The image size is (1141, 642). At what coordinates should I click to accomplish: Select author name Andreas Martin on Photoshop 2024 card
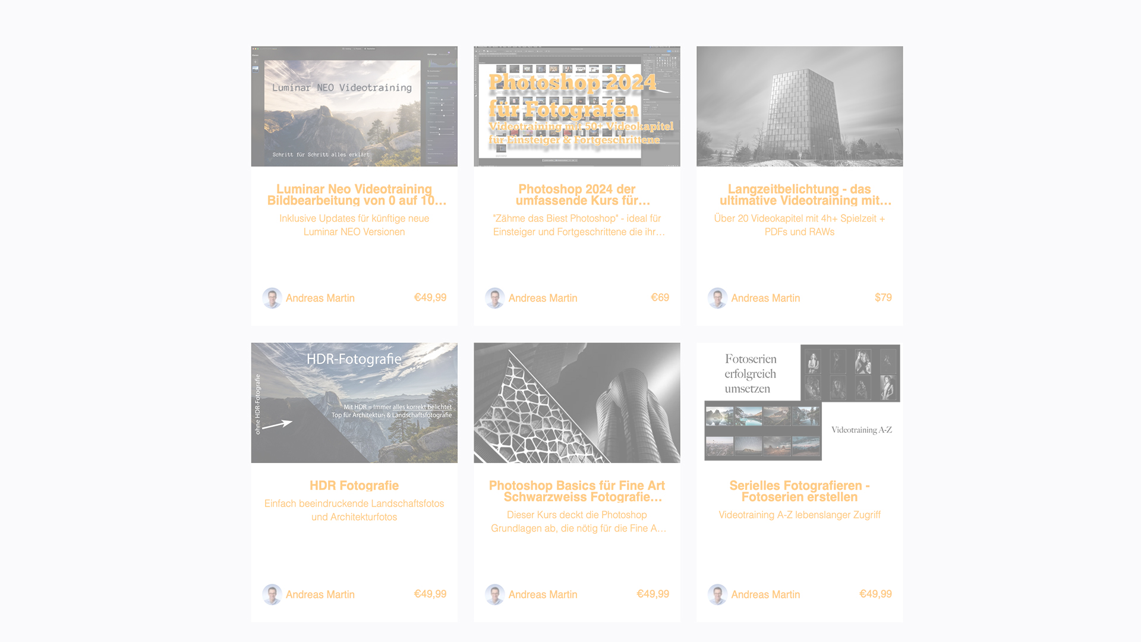click(x=543, y=298)
